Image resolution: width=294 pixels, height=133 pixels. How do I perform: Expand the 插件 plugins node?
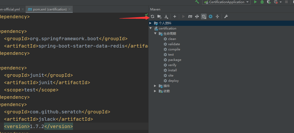point(155,86)
